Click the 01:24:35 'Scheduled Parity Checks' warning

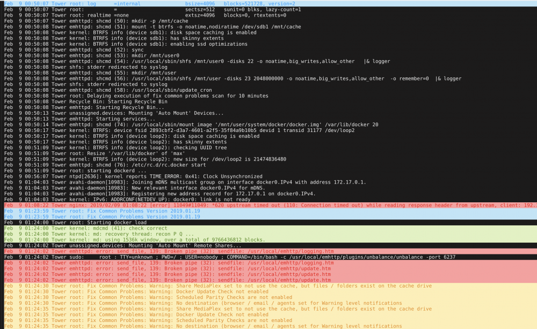[x=148, y=320]
